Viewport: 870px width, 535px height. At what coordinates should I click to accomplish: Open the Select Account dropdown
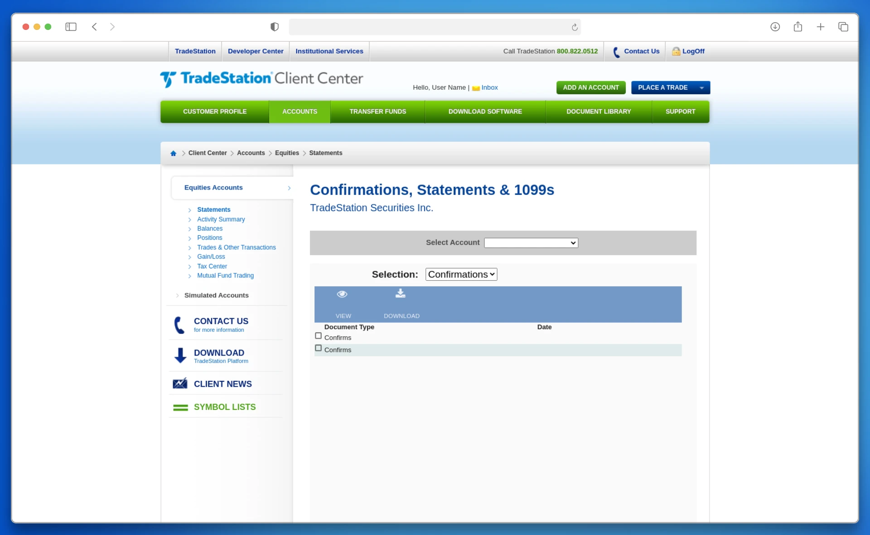coord(531,243)
